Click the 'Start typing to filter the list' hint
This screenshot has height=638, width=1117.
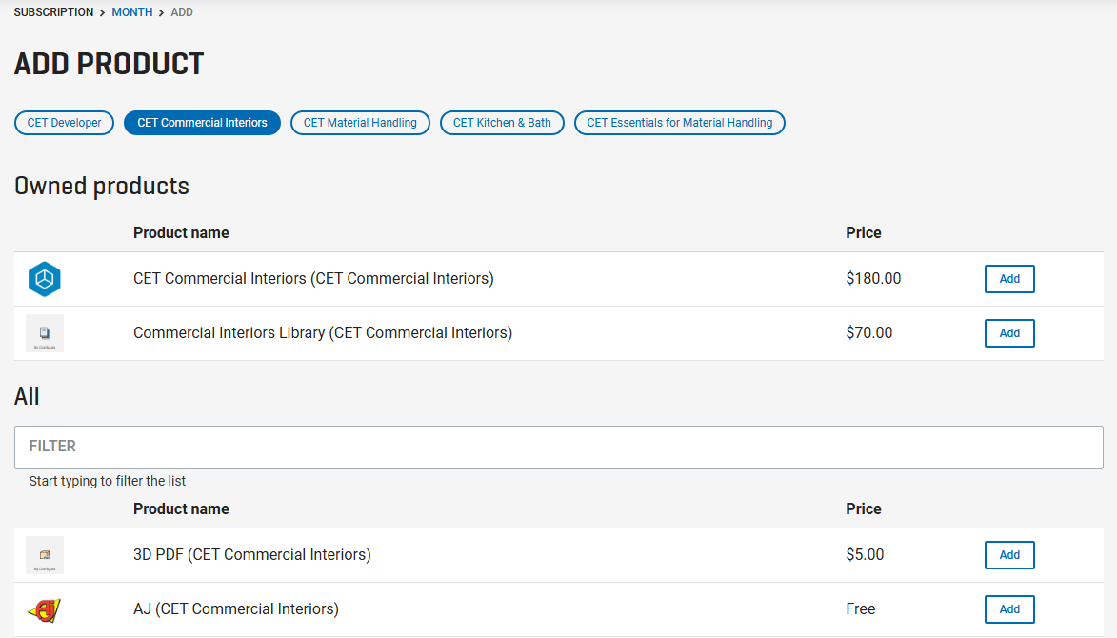[x=107, y=481]
